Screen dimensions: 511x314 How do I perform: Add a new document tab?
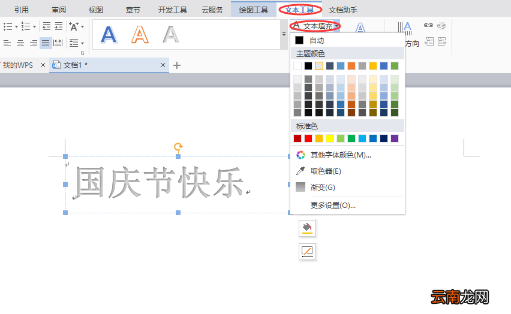tap(177, 65)
